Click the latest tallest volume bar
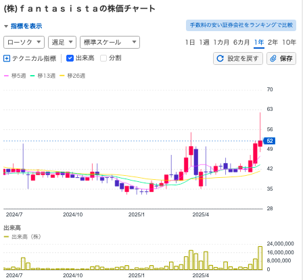303x280 pixels. click(260, 258)
